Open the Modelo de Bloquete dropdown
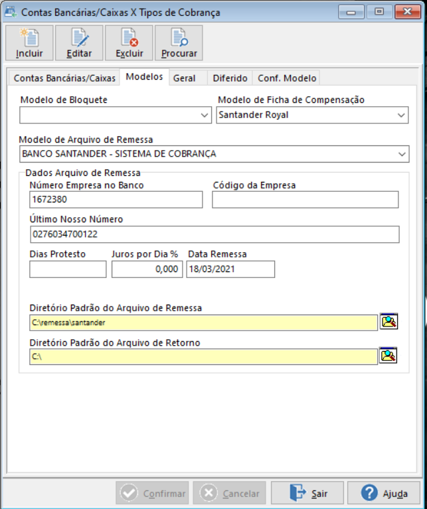 205,115
